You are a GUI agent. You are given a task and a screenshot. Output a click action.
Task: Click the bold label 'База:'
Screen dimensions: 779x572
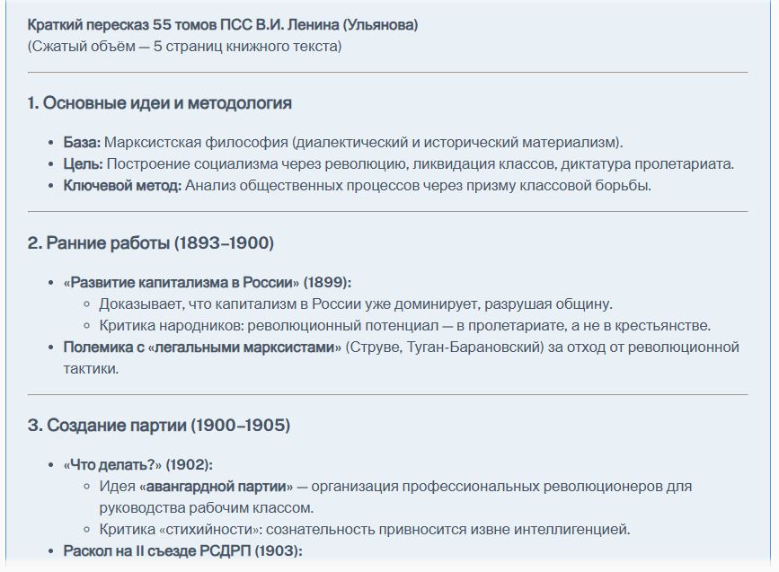pyautogui.click(x=82, y=143)
